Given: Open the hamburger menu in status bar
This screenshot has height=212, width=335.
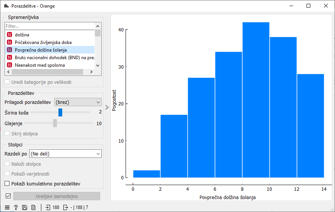Looking at the screenshot, I should (x=7, y=207).
